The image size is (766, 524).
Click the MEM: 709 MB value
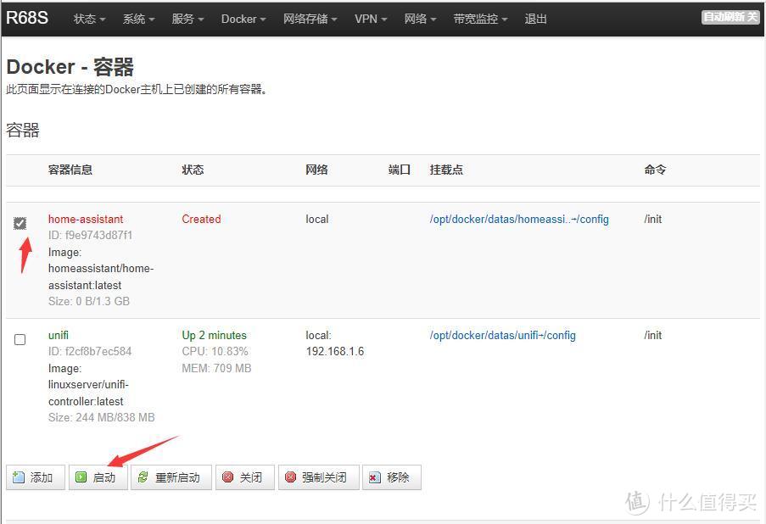click(x=216, y=368)
